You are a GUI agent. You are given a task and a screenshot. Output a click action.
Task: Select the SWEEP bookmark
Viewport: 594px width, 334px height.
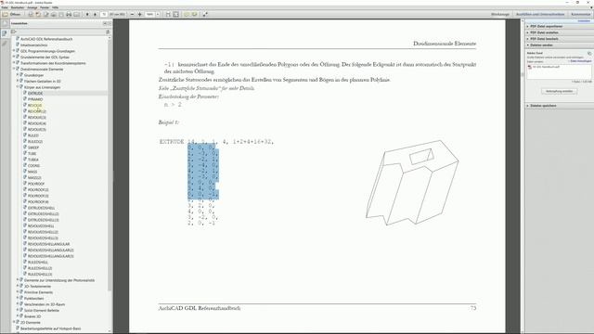point(33,148)
